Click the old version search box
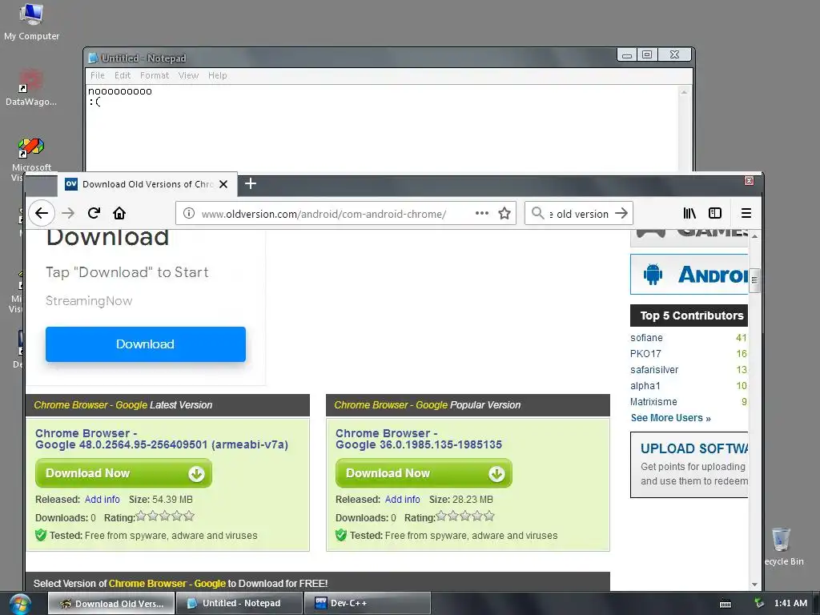820x615 pixels. pos(578,213)
